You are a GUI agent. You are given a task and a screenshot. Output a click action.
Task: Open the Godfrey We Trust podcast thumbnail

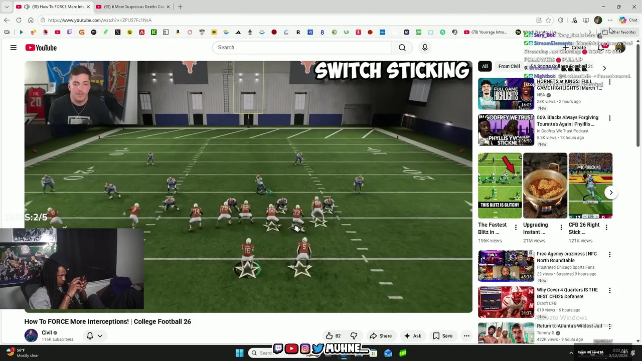pos(506,130)
